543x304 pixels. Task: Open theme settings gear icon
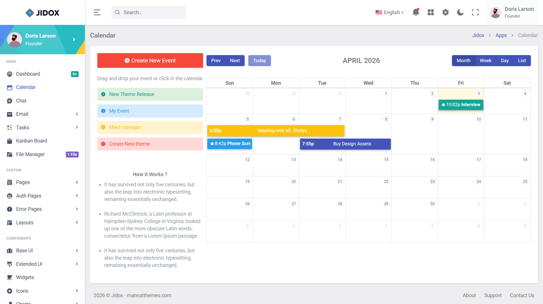coord(446,13)
